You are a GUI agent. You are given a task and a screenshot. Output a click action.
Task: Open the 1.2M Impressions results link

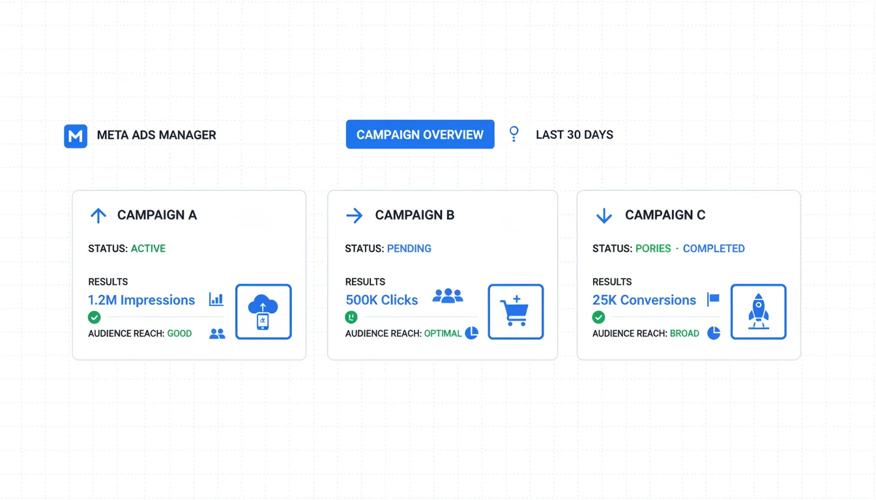pyautogui.click(x=141, y=300)
